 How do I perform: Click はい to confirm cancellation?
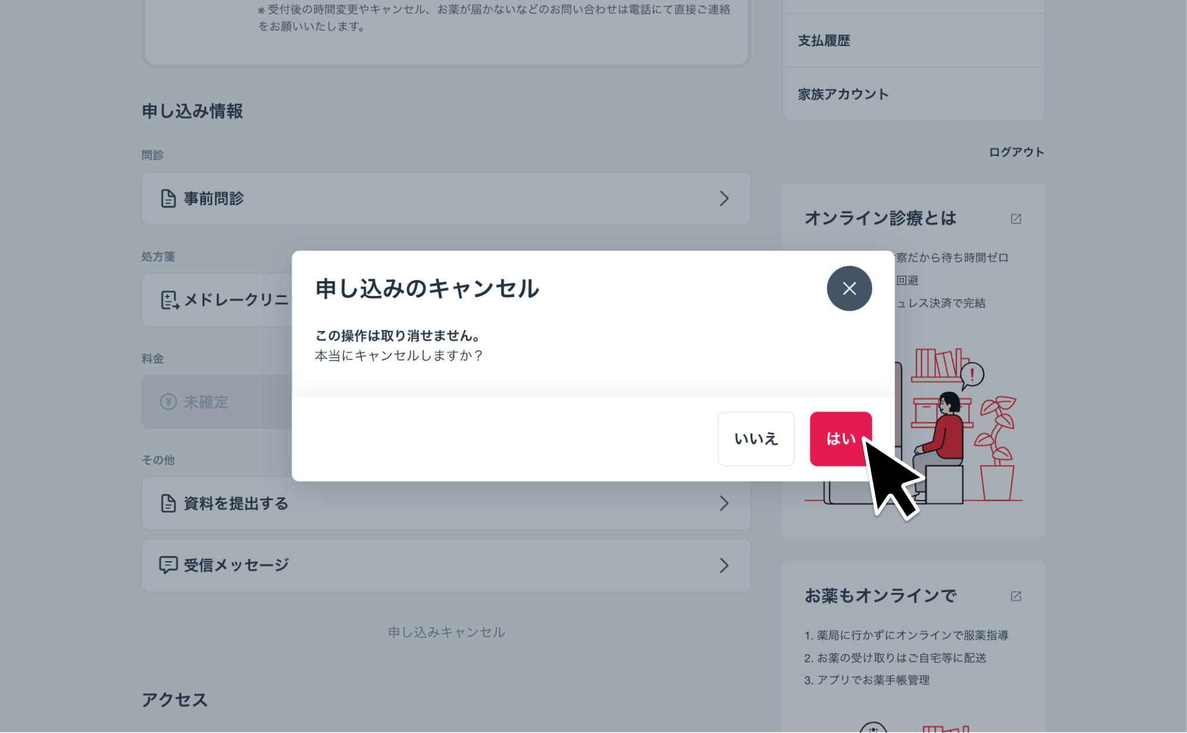pyautogui.click(x=840, y=439)
